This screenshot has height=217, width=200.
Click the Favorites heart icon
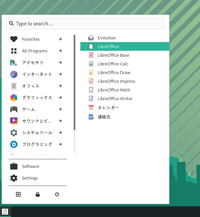[x=14, y=39]
